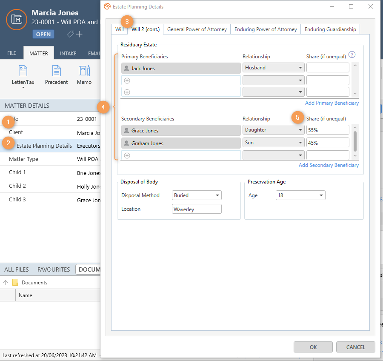The width and height of the screenshot is (383, 361).
Task: Click the 55% share field
Action: [328, 130]
